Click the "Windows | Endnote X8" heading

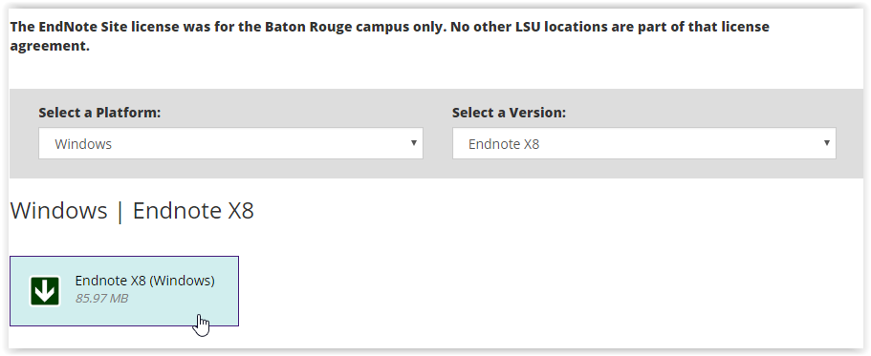[x=132, y=211]
